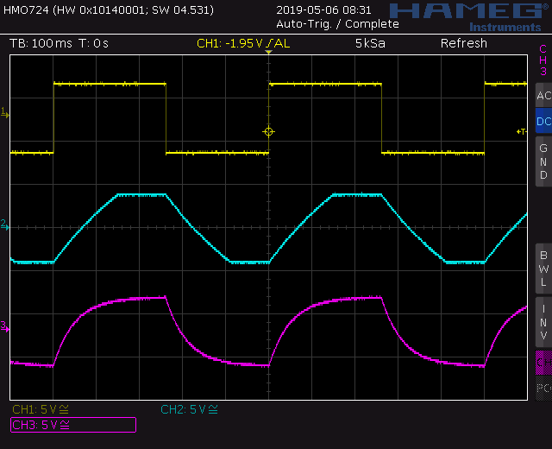Toggle INV channel inversion
Image resolution: width=552 pixels, height=449 pixels.
[x=543, y=321]
